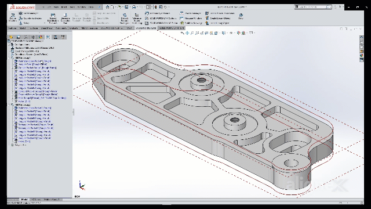371x209 pixels.
Task: Click the Define Machine tool
Action: pyautogui.click(x=13, y=17)
